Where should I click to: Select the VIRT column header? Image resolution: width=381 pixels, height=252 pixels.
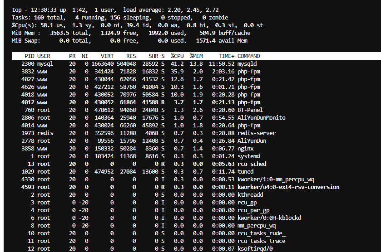click(107, 56)
